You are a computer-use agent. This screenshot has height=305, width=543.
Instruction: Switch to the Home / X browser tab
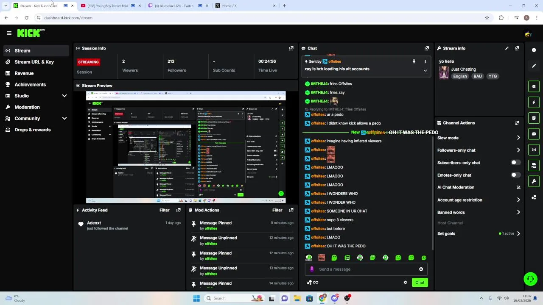[x=244, y=6]
